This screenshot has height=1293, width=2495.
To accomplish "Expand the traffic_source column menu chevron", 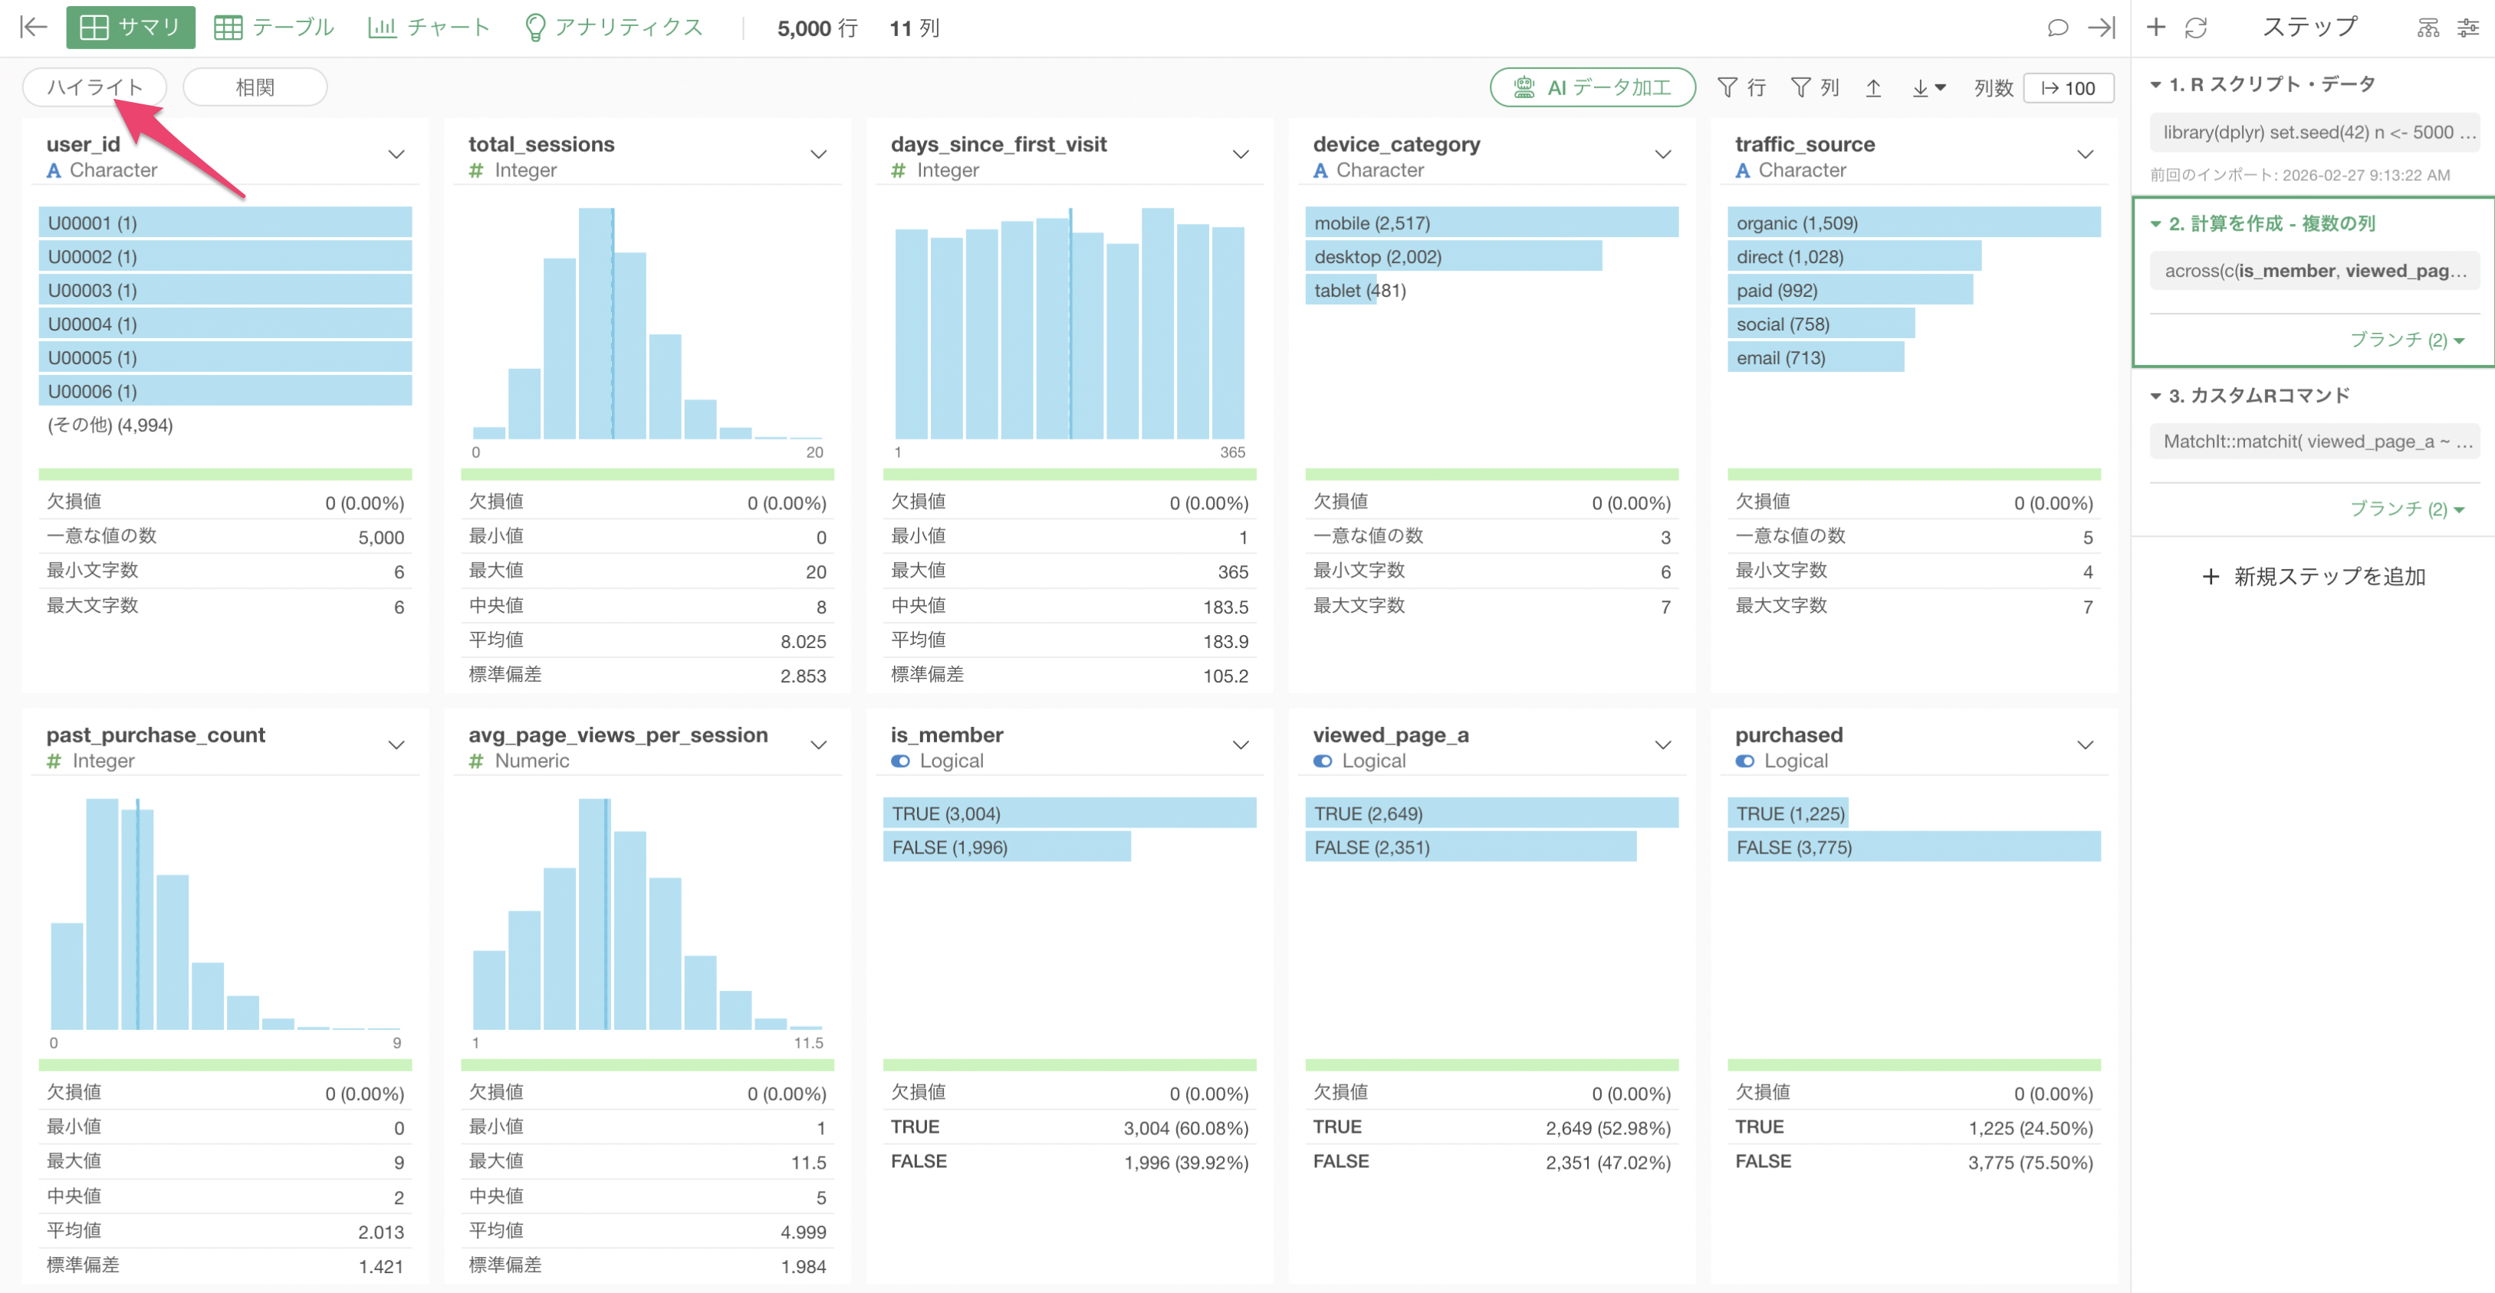I will tap(2084, 155).
